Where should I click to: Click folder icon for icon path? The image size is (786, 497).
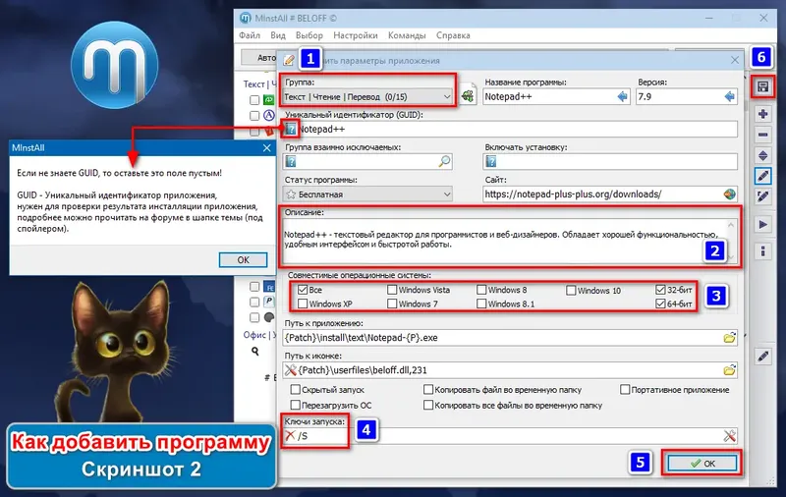pos(729,370)
